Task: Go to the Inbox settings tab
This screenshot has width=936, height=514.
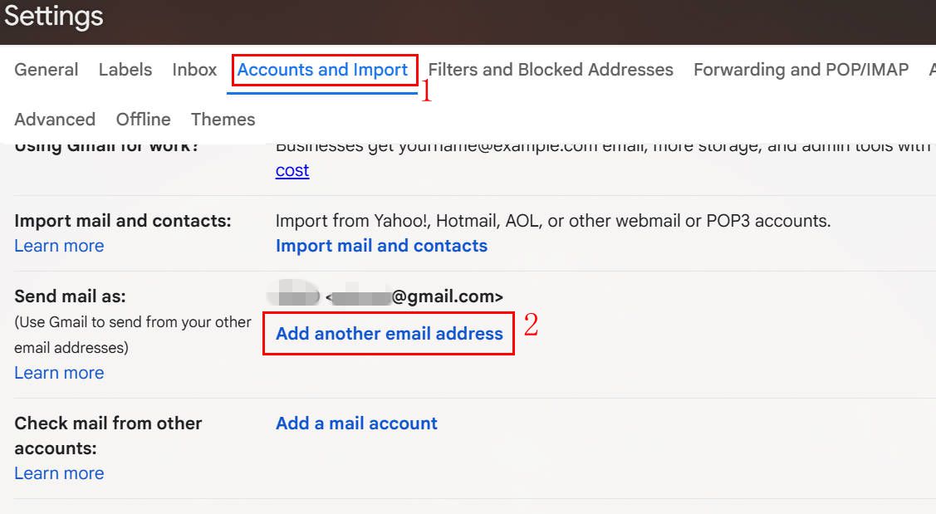Action: coord(194,70)
